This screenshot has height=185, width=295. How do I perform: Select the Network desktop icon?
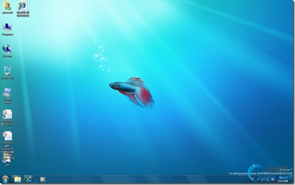[x=7, y=51]
